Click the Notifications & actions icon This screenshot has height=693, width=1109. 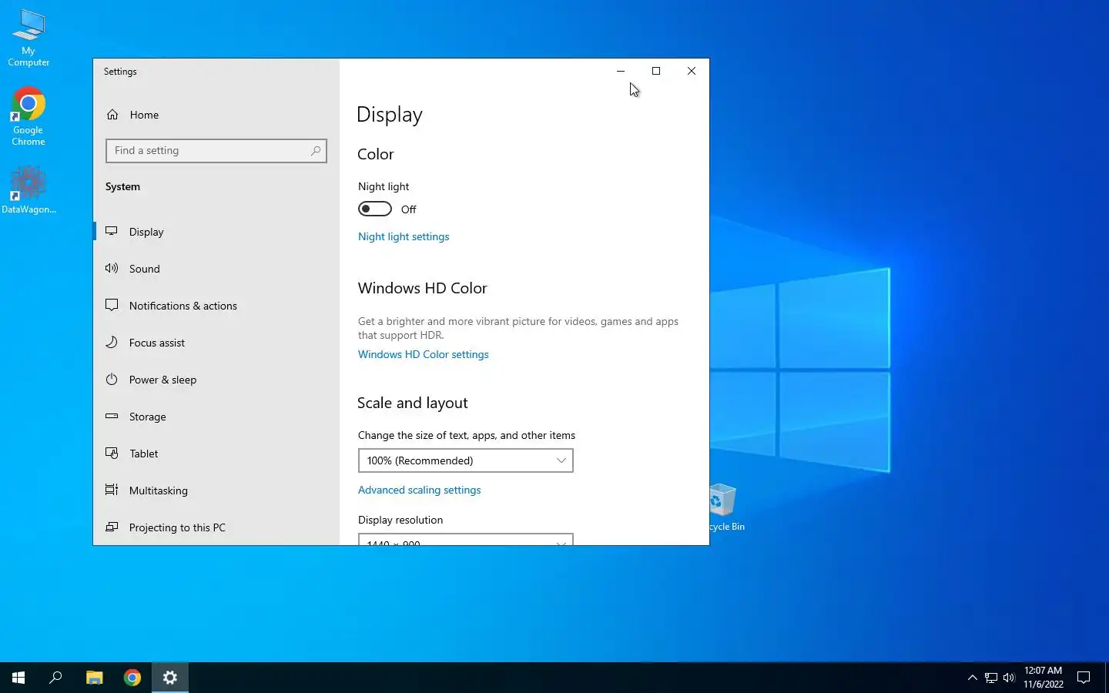tap(112, 305)
